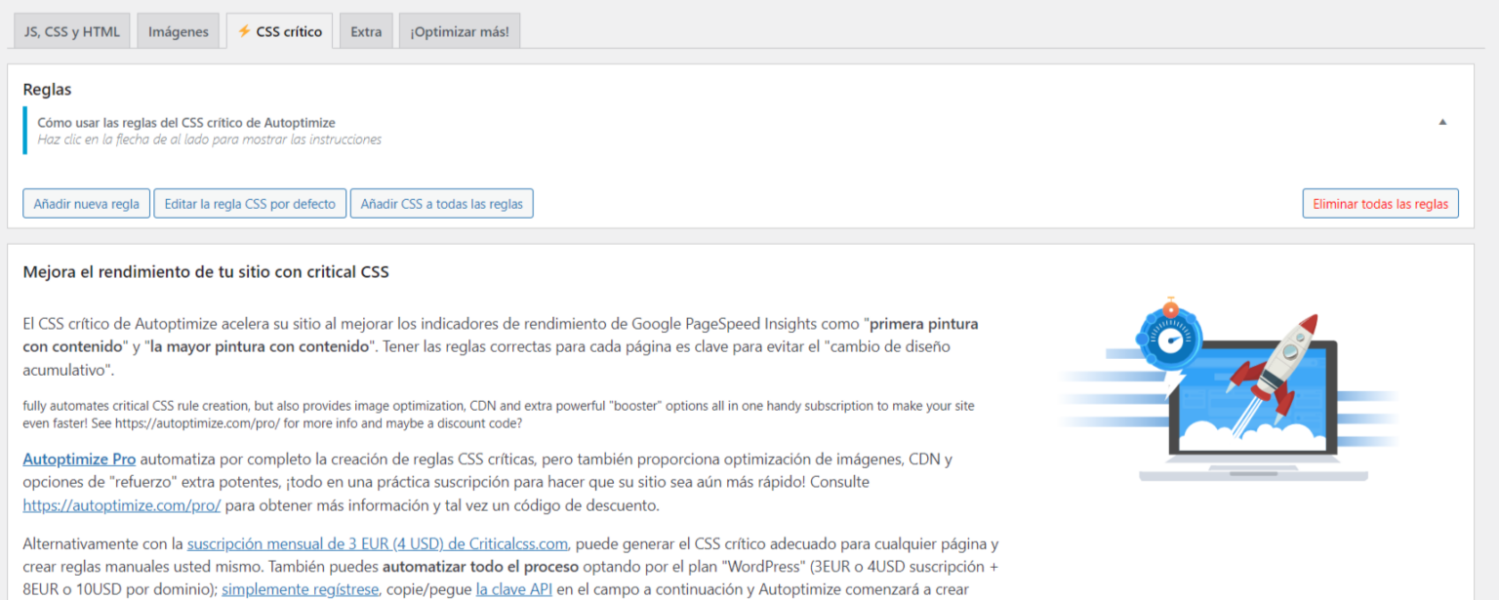Image resolution: width=1499 pixels, height=600 pixels.
Task: Click "Añadir nueva regla"
Action: 86,203
